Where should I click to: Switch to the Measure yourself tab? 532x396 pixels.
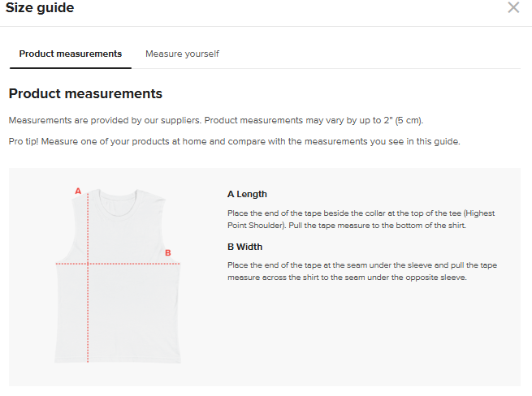pyautogui.click(x=182, y=54)
